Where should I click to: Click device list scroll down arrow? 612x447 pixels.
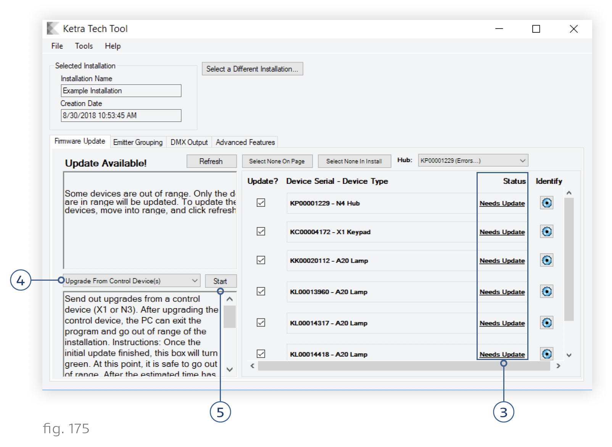click(569, 355)
